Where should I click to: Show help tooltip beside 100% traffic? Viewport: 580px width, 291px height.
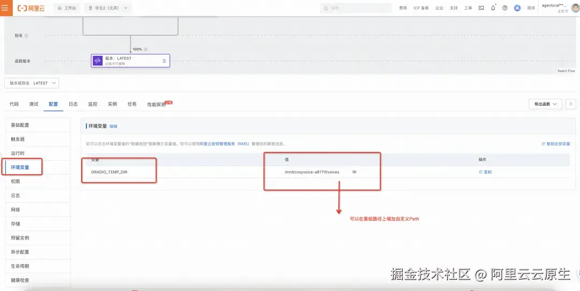[146, 49]
